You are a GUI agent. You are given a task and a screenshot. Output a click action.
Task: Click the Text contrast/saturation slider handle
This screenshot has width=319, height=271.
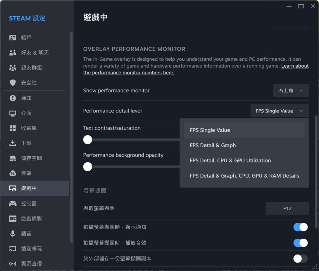(88, 140)
